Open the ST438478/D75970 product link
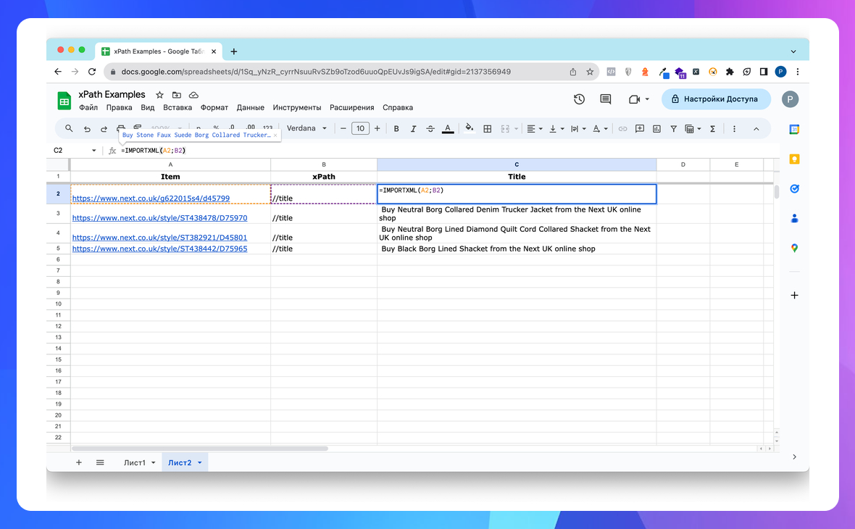 pyautogui.click(x=159, y=218)
